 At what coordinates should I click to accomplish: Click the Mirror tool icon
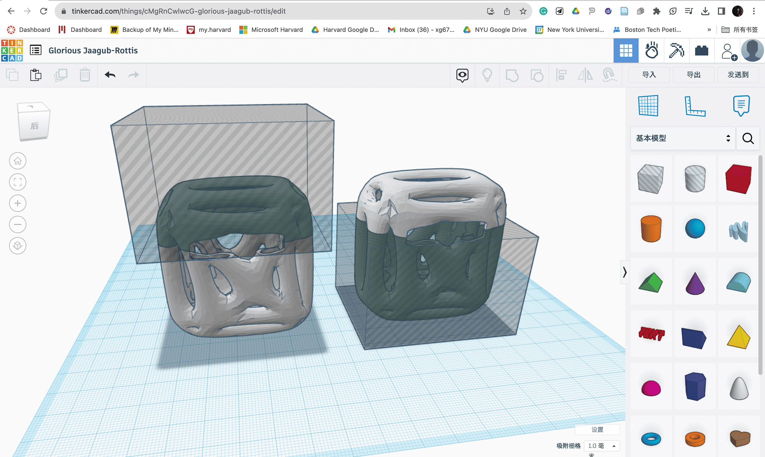coord(585,75)
